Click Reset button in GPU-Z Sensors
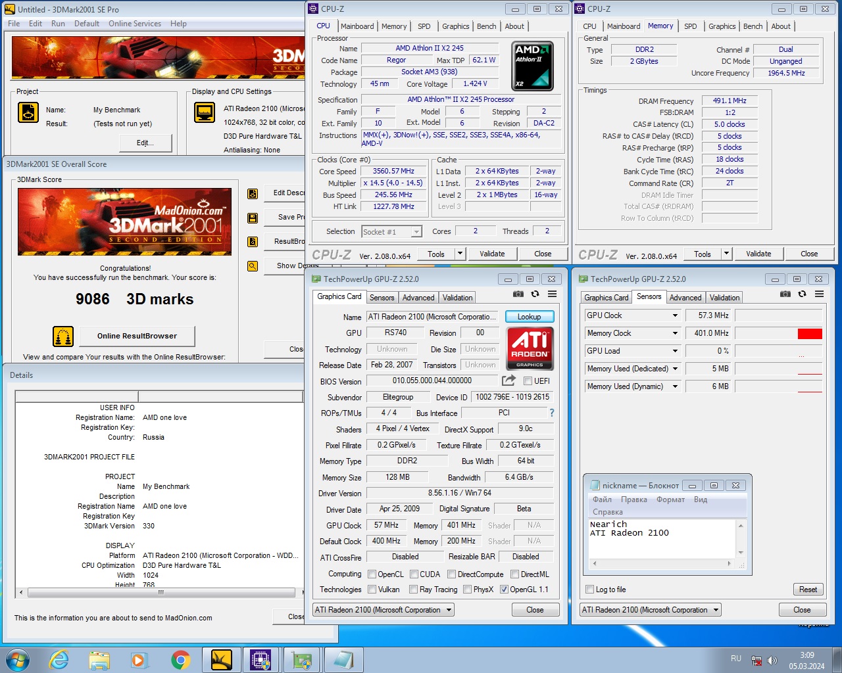This screenshot has height=673, width=842. pyautogui.click(x=808, y=590)
